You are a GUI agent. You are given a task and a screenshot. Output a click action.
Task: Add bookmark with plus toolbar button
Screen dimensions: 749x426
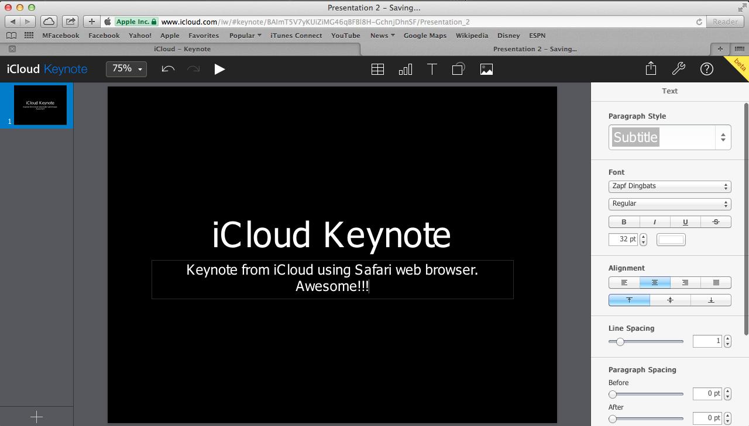[92, 22]
